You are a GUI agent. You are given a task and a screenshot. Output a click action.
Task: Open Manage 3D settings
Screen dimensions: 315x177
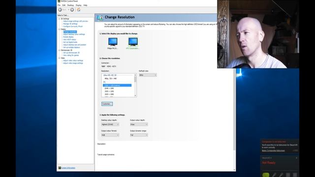click(x=70, y=24)
